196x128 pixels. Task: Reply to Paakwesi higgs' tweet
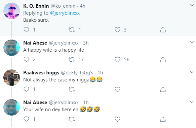(x=26, y=89)
